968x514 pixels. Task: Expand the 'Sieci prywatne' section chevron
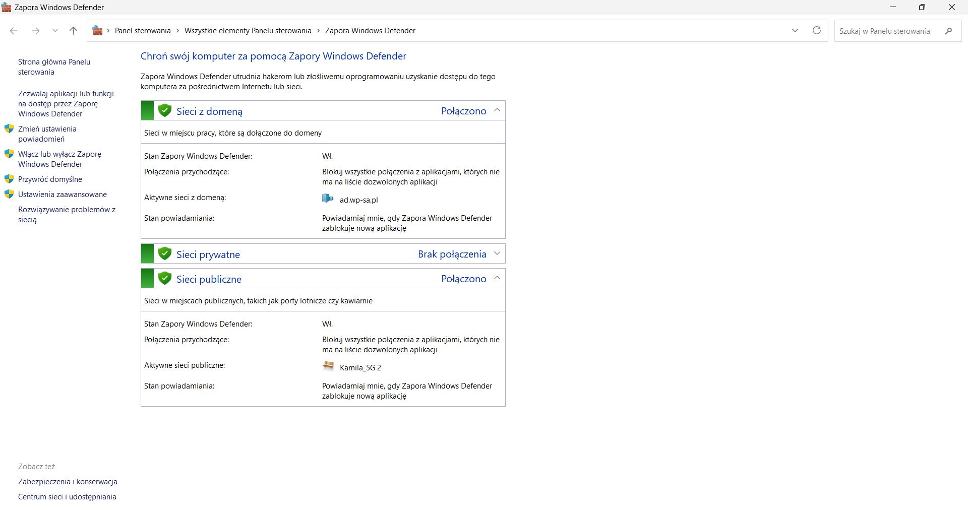pyautogui.click(x=497, y=253)
